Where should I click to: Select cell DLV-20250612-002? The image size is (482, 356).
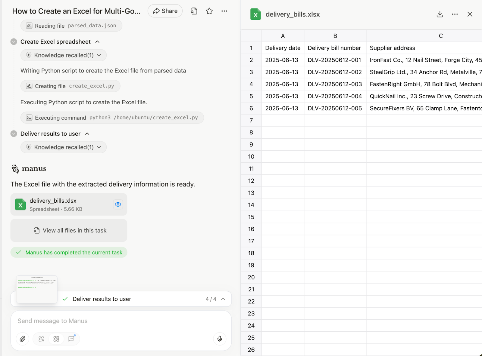[x=335, y=72]
